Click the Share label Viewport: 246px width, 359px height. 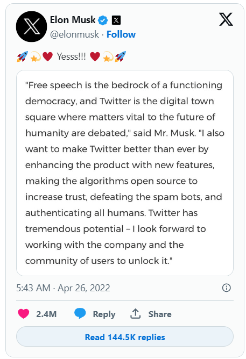(x=160, y=314)
